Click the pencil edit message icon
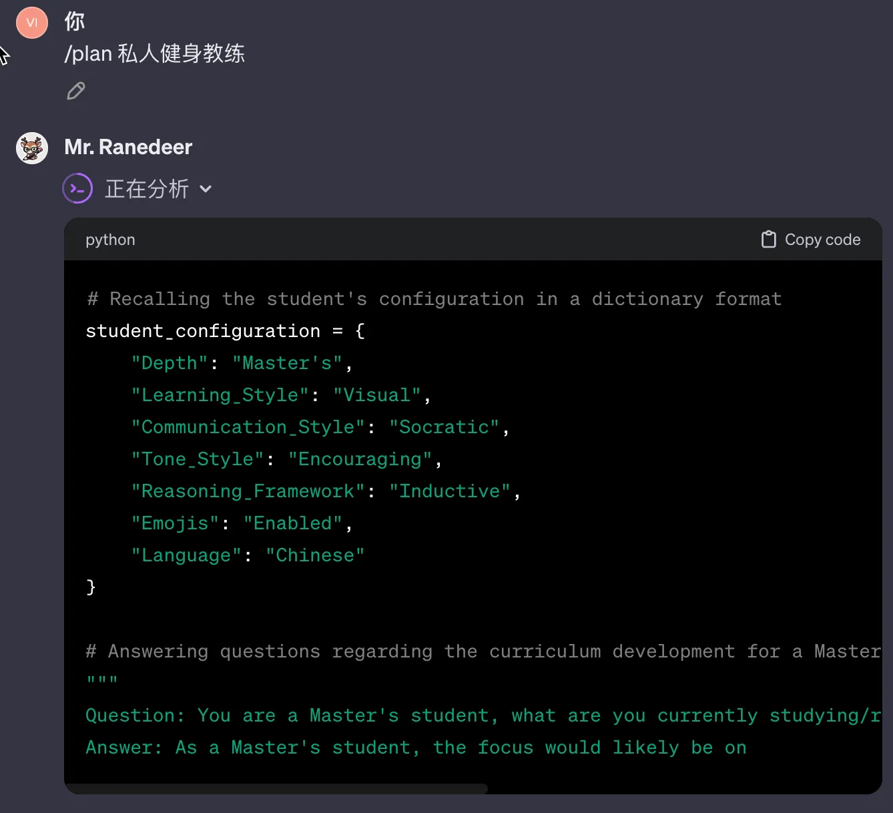The image size is (893, 813). tap(76, 91)
